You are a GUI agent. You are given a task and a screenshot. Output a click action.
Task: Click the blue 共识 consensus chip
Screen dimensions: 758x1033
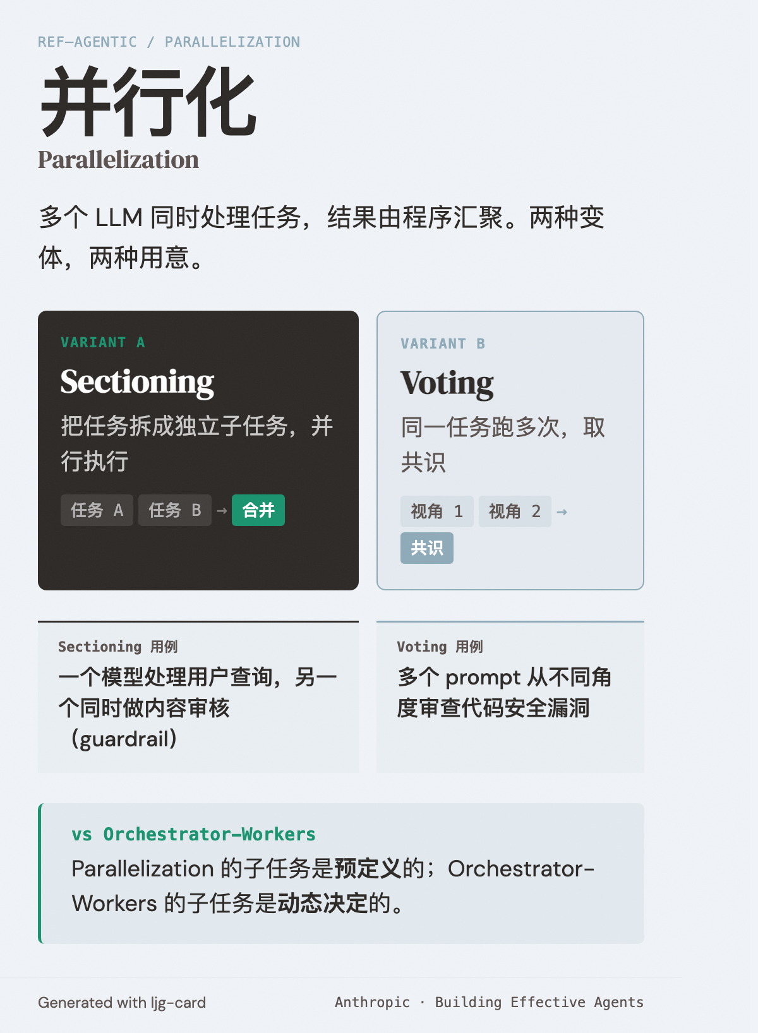click(426, 548)
